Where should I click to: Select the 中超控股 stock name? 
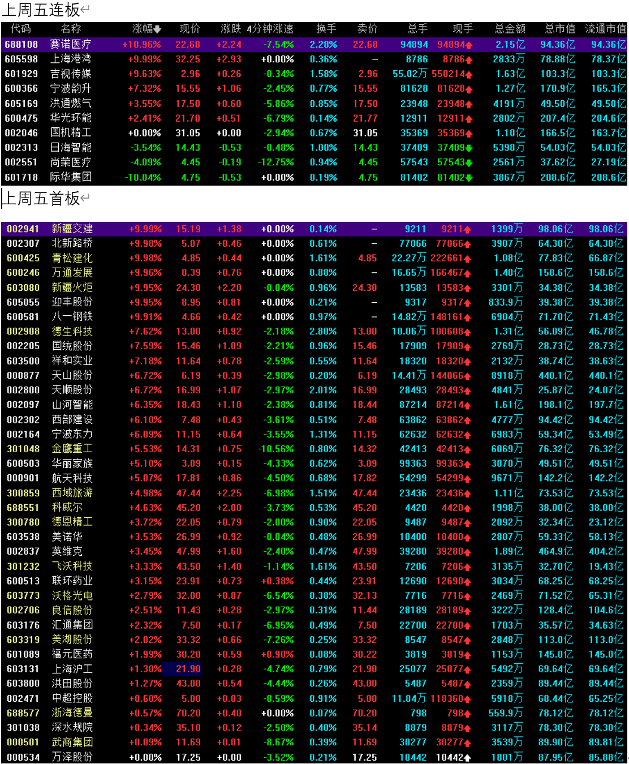click(72, 698)
